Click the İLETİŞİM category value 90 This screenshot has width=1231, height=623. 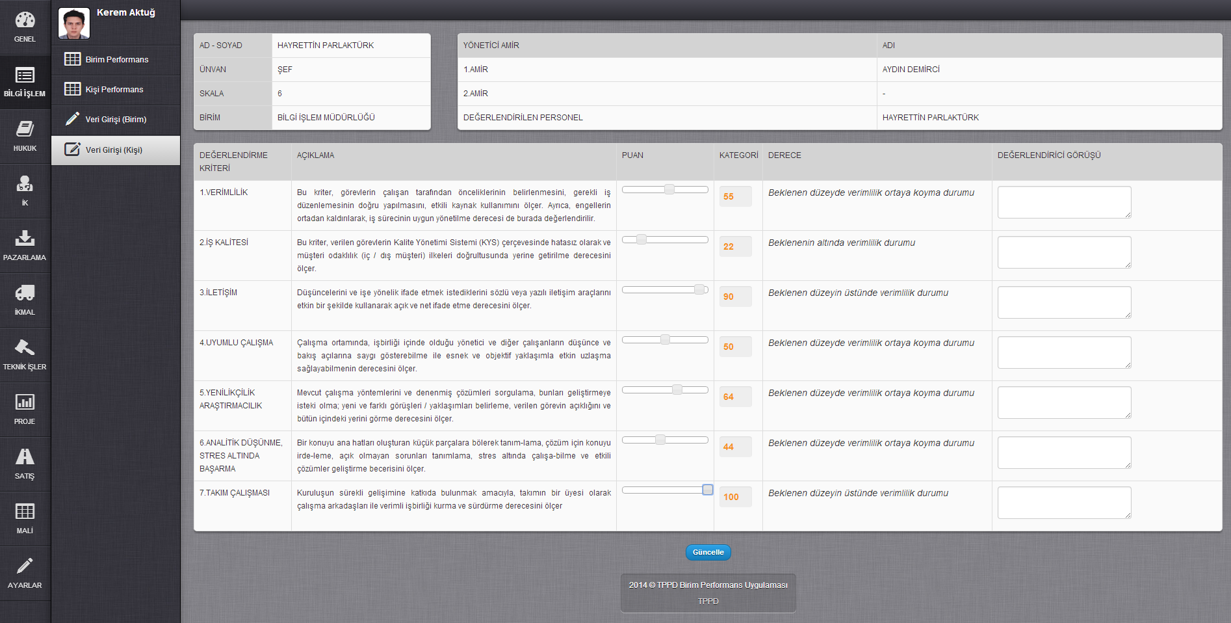[x=735, y=297]
